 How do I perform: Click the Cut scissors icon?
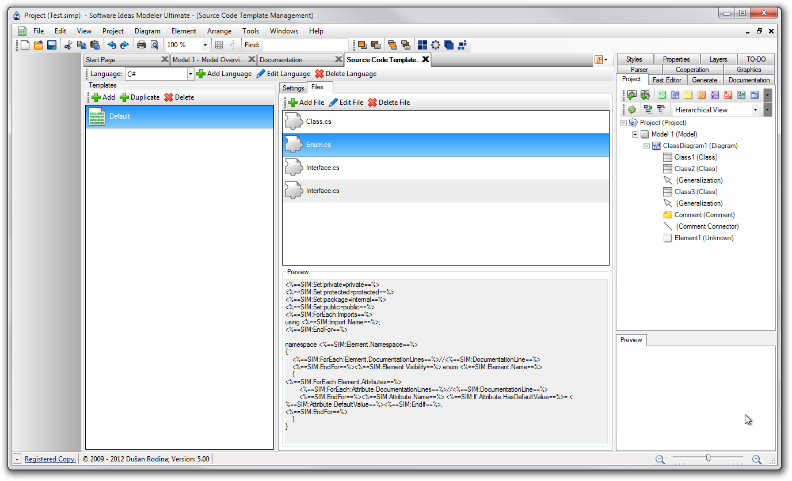pos(68,45)
